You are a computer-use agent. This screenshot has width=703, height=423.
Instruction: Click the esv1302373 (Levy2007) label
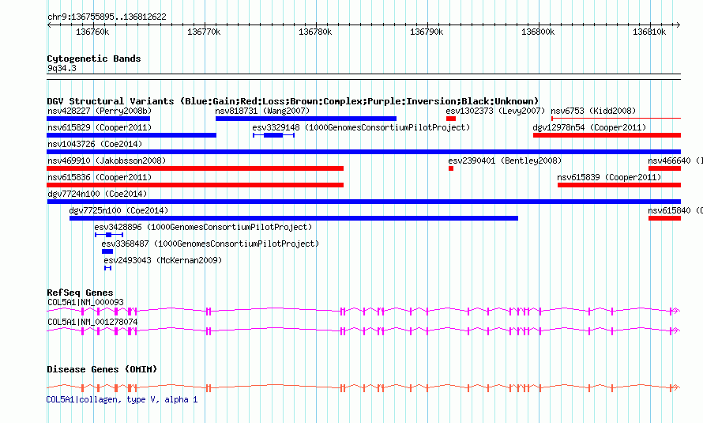click(x=495, y=111)
